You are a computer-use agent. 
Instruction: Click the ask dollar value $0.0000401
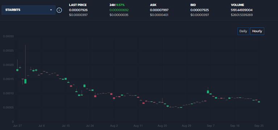pos(159,15)
